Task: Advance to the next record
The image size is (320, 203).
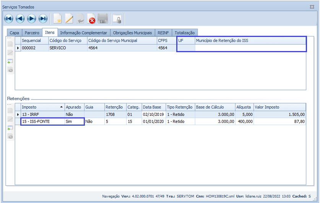Action: (x=31, y=18)
